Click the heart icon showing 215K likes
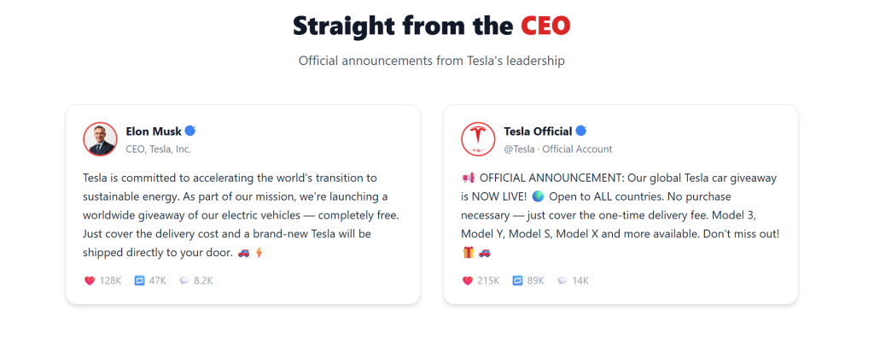Image resolution: width=874 pixels, height=339 pixels. tap(468, 280)
